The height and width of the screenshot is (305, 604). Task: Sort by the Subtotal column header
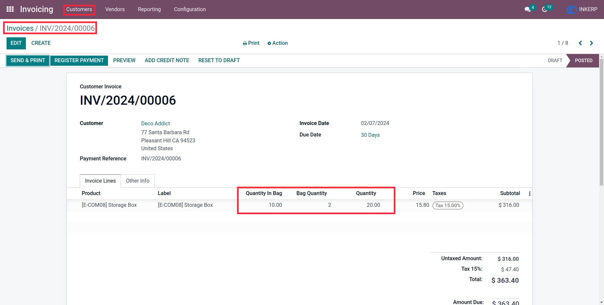(x=510, y=193)
